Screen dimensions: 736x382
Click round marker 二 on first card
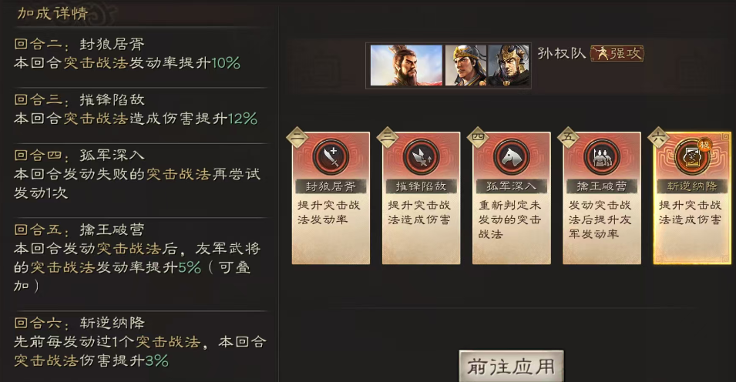pyautogui.click(x=297, y=138)
